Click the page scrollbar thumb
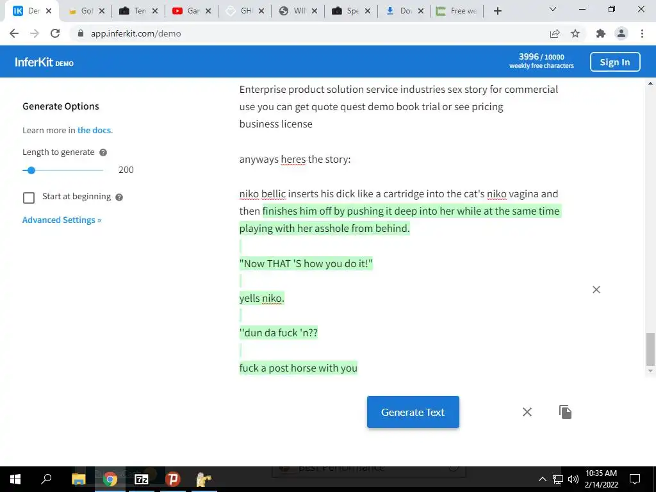 (x=650, y=349)
